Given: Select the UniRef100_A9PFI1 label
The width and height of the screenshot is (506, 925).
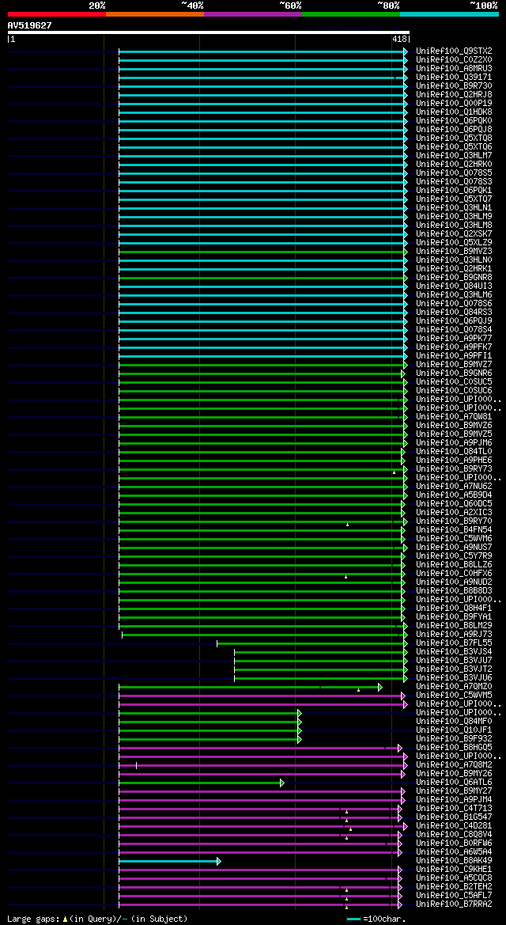Looking at the screenshot, I should [454, 356].
